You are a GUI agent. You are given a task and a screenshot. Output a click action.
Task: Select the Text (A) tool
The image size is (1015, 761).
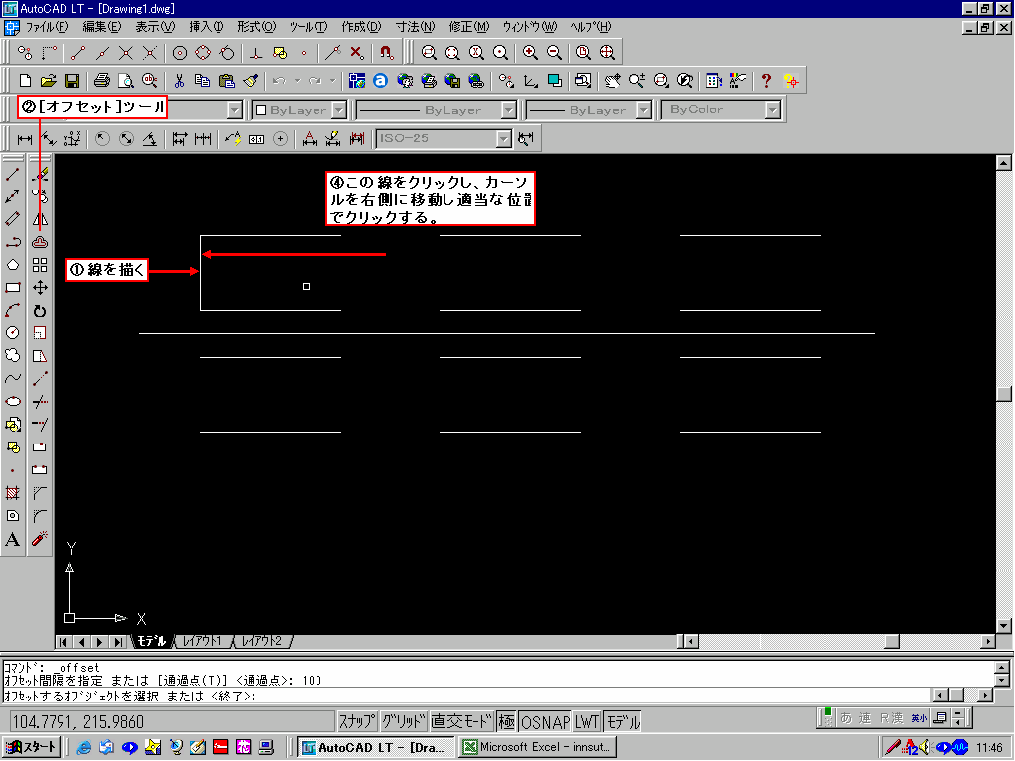[12, 539]
